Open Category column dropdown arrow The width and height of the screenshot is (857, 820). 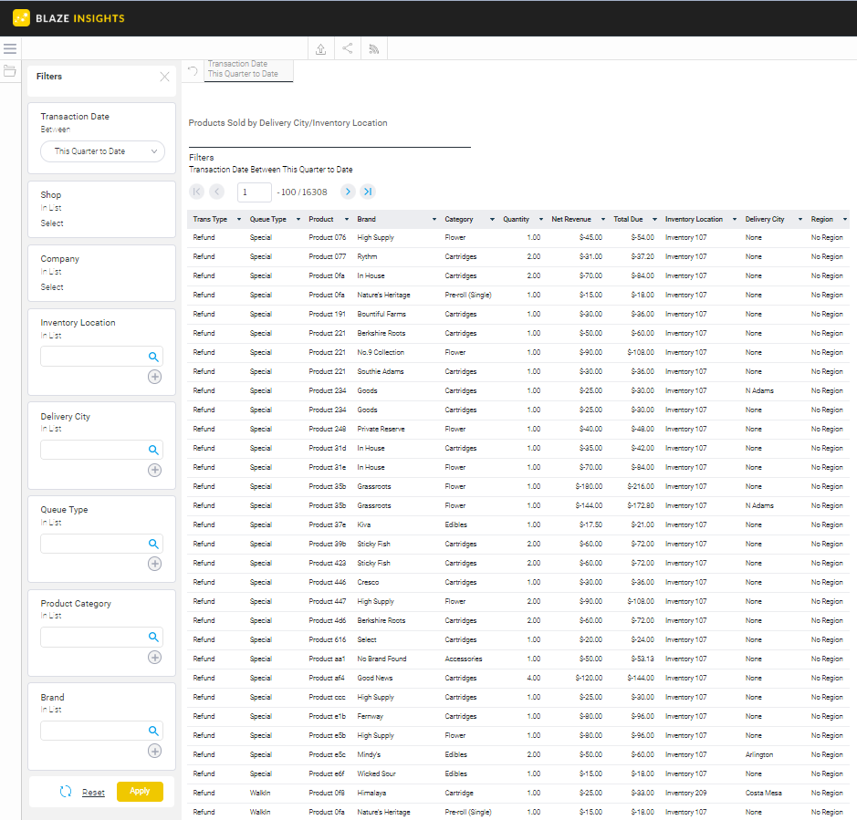(x=493, y=219)
